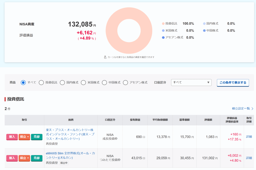Viewport: 256px width, 170px height.
Task: Pick the 中国株式 radio option
Action: click(x=104, y=83)
